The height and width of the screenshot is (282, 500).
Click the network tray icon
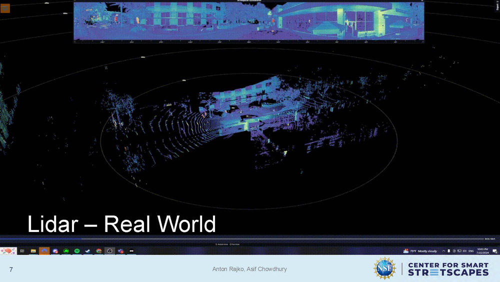(x=459, y=251)
